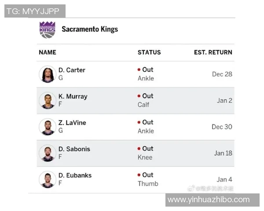Select the Jan 18 return date

223,153
